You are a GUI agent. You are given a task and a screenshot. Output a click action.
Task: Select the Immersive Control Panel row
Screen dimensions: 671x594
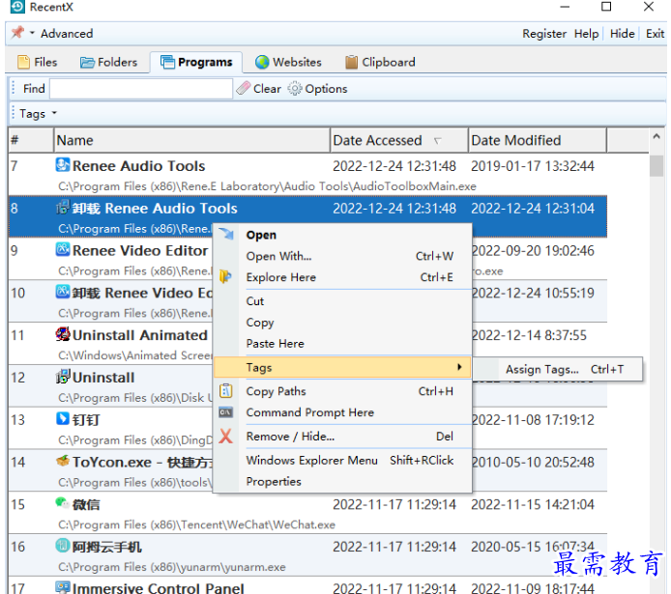tap(307, 585)
